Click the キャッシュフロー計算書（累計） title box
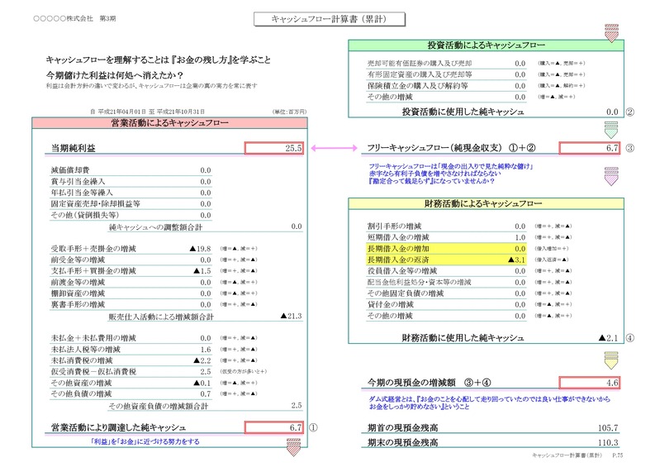The width and height of the screenshot is (660, 467). pos(329,19)
